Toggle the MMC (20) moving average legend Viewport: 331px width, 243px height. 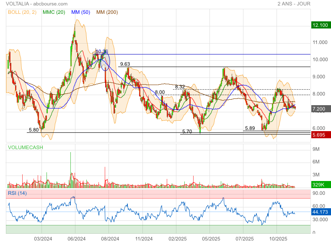pyautogui.click(x=54, y=12)
